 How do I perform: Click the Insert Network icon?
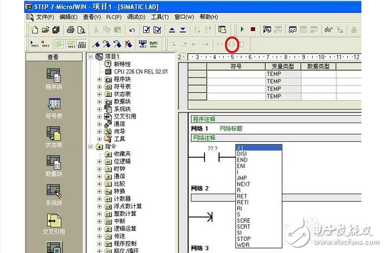[x=34, y=44]
